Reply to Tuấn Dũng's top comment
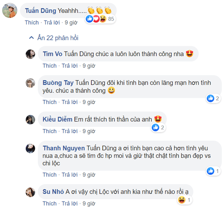Screen dimensions: 223x212 point(52,22)
